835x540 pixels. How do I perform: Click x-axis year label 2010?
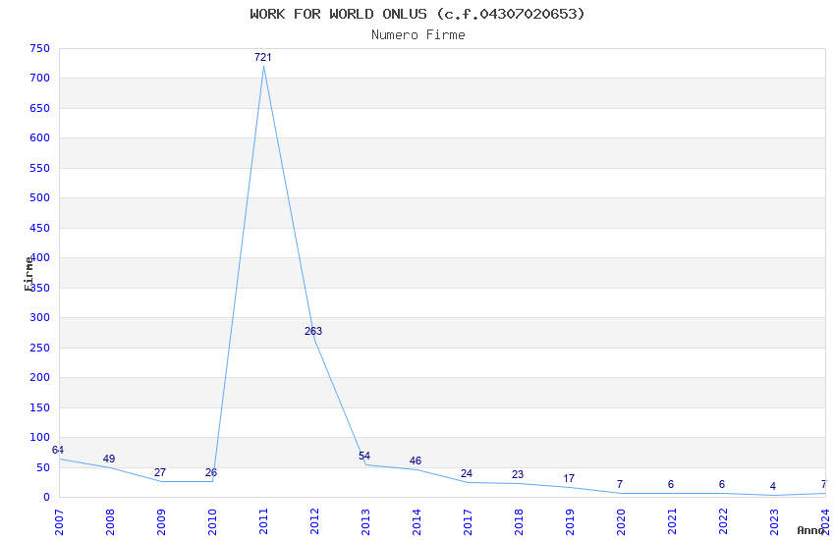point(212,522)
